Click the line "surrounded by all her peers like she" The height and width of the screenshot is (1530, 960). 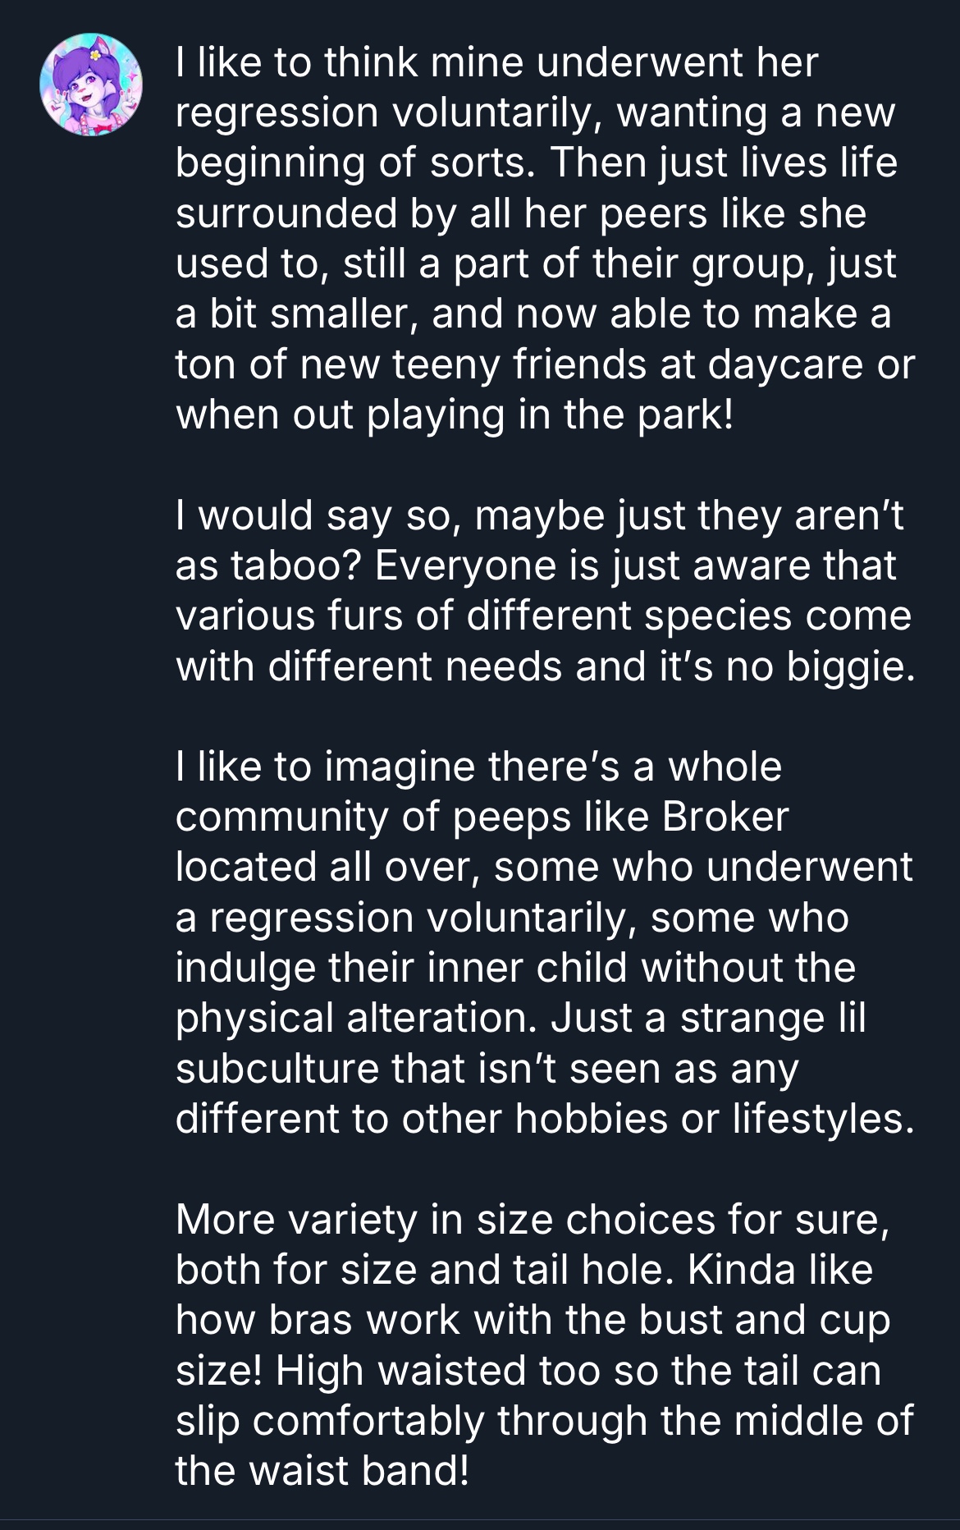tap(521, 213)
